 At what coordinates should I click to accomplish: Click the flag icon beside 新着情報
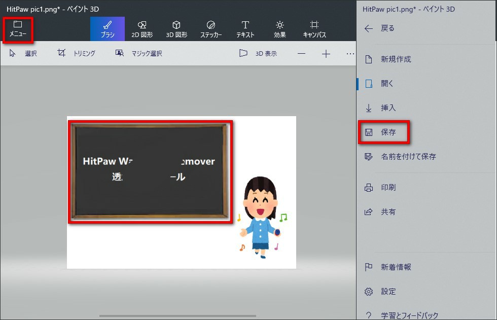pos(368,267)
